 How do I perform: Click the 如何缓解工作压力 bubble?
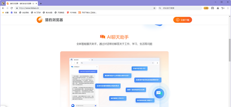tap(118, 98)
